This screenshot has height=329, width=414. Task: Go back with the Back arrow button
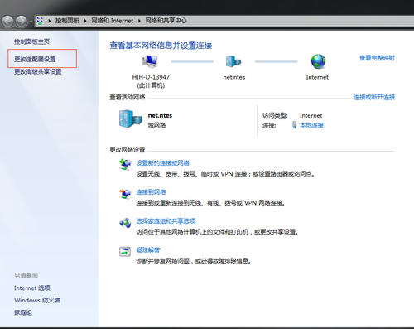pos(7,22)
